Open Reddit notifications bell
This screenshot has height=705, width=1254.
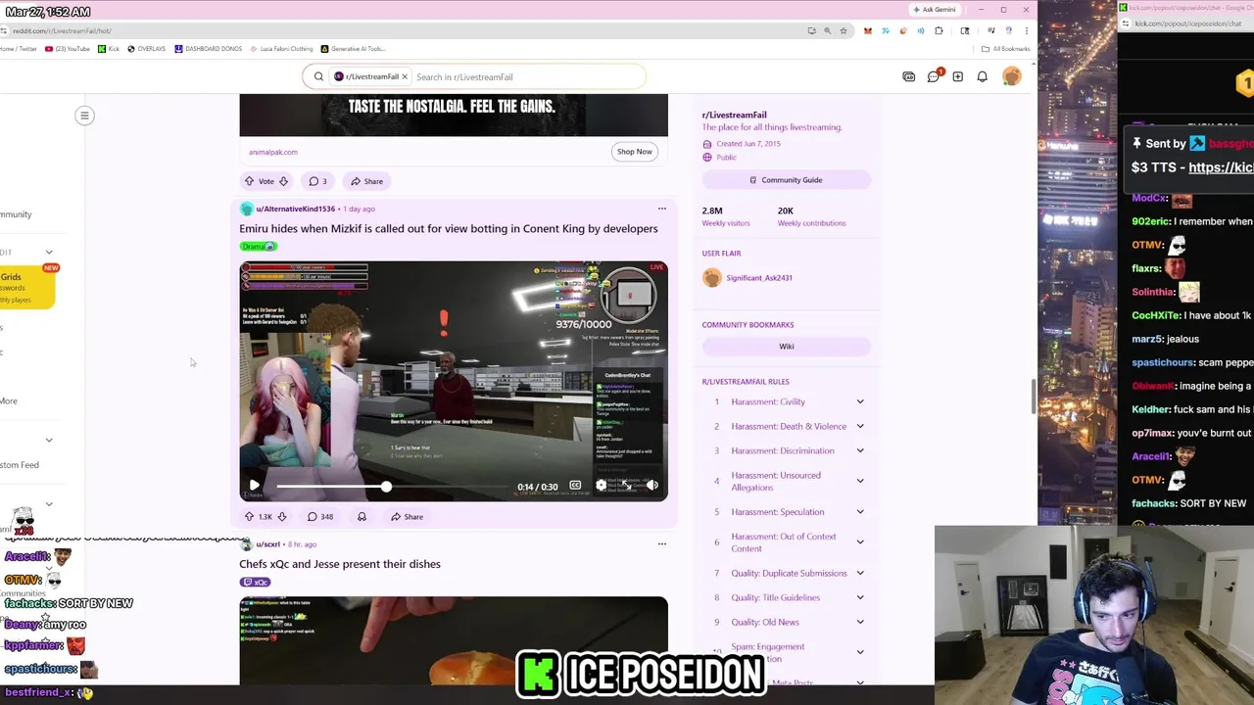click(x=982, y=77)
